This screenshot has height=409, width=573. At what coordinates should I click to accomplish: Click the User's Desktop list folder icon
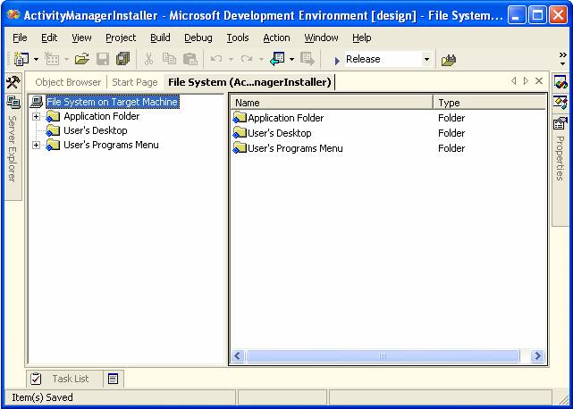[x=240, y=133]
